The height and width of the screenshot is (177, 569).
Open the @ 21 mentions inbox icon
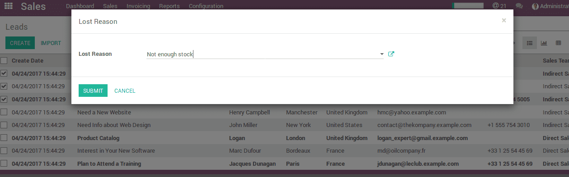pos(499,6)
